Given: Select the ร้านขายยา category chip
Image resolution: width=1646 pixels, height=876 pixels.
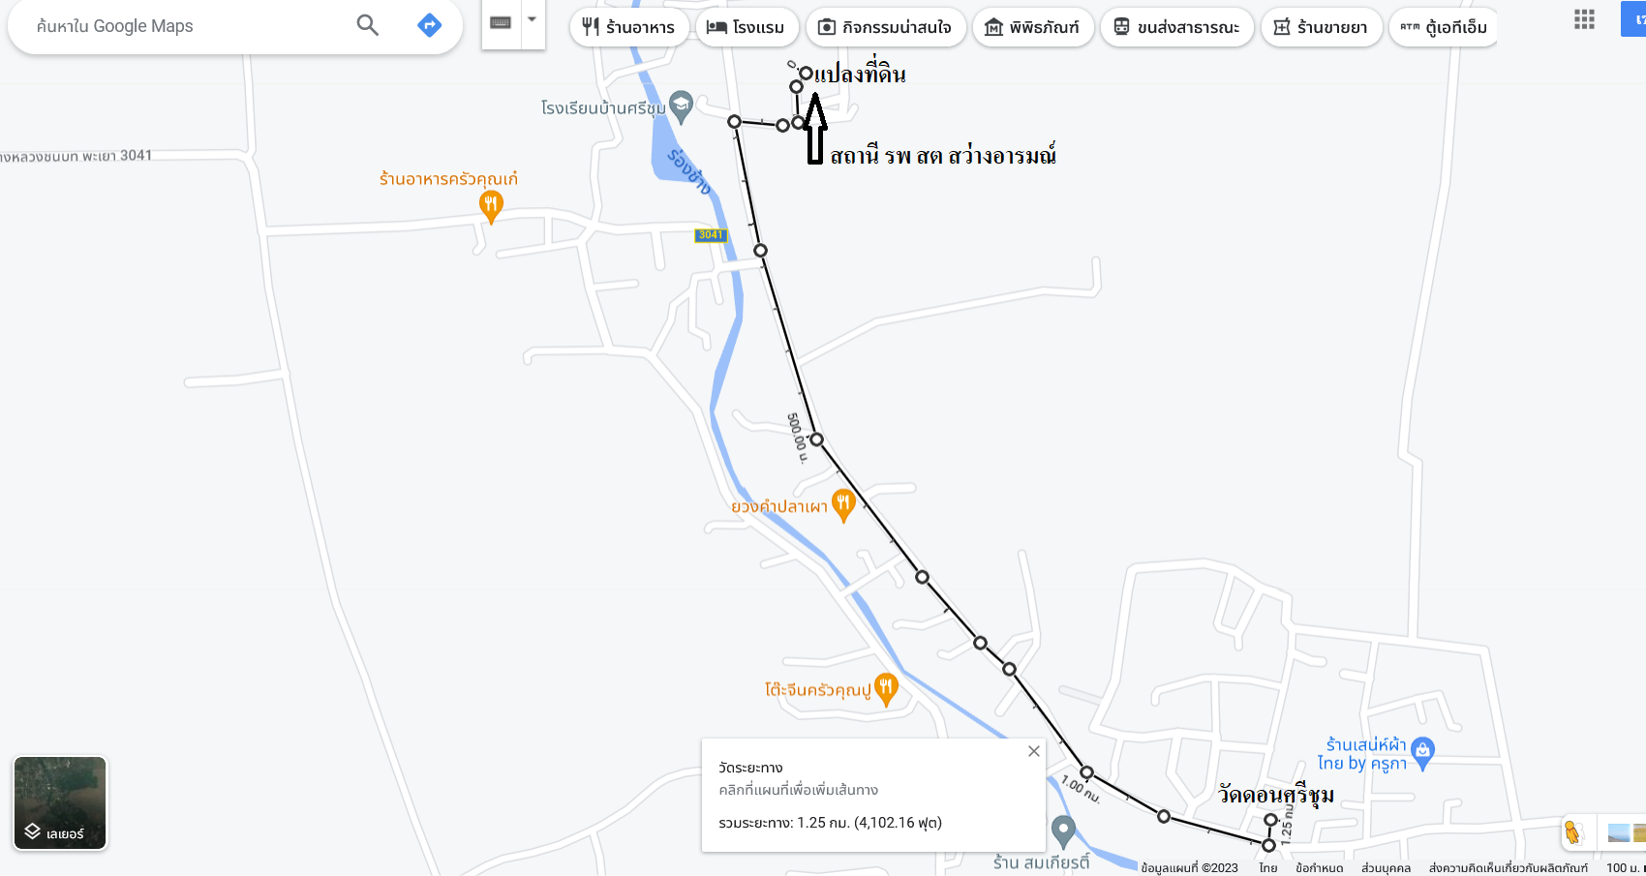Looking at the screenshot, I should pyautogui.click(x=1322, y=27).
